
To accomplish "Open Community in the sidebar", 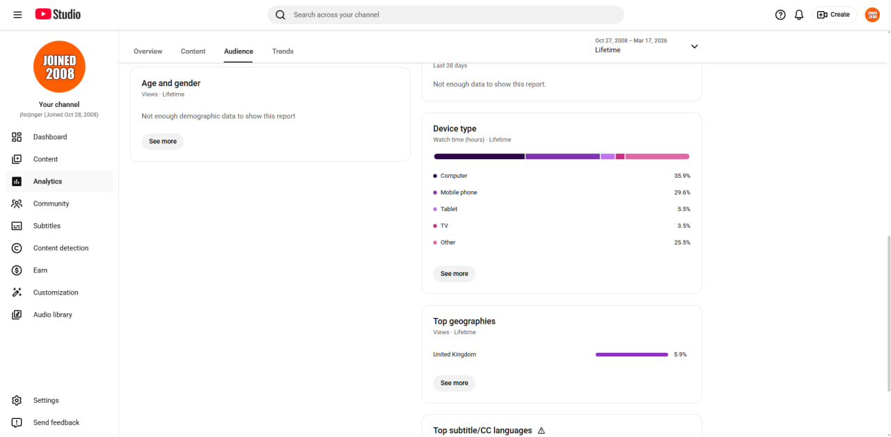I will [x=59, y=204].
